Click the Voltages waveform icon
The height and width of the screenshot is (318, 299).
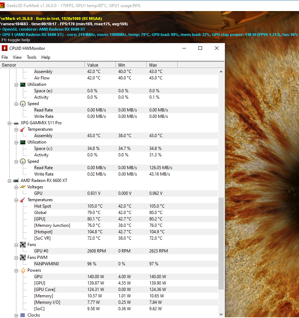pos(23,187)
